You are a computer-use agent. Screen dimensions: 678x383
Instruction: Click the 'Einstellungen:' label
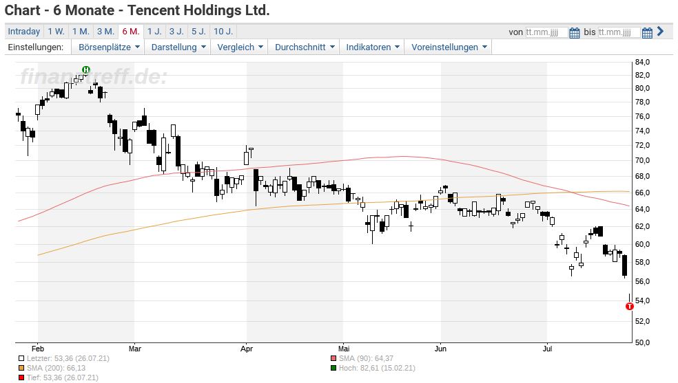tap(35, 47)
